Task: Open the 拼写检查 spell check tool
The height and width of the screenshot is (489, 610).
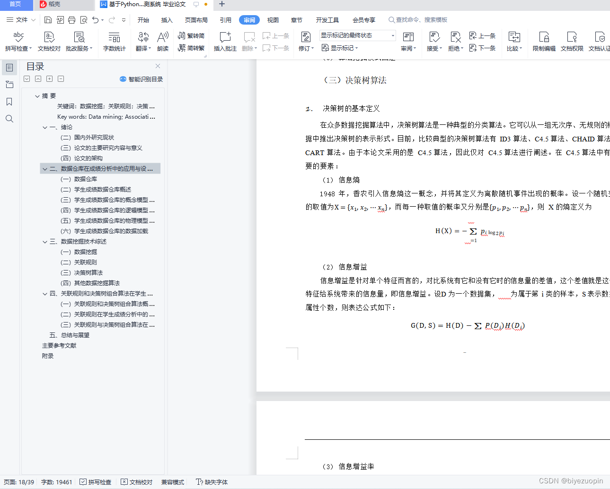Action: (x=18, y=42)
